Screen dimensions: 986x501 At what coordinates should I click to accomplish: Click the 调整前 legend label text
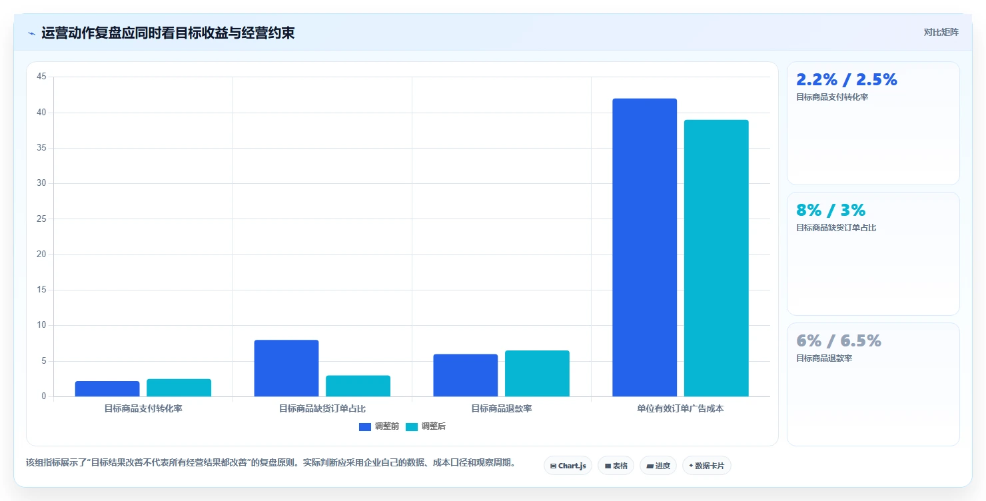(x=387, y=426)
